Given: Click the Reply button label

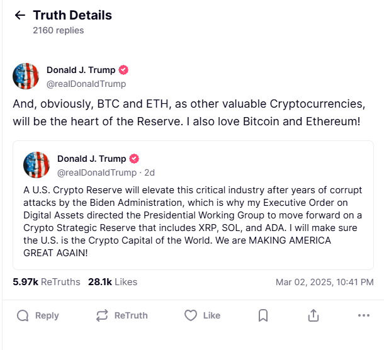Looking at the screenshot, I should [47, 315].
